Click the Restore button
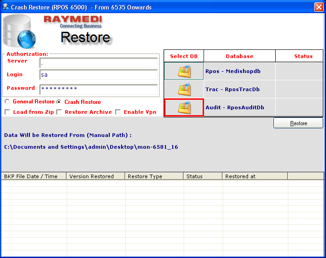Viewport: 326px width, 258px height. 298,123
